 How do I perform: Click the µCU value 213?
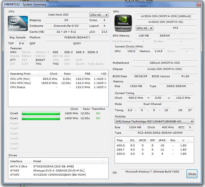(x=104, y=32)
